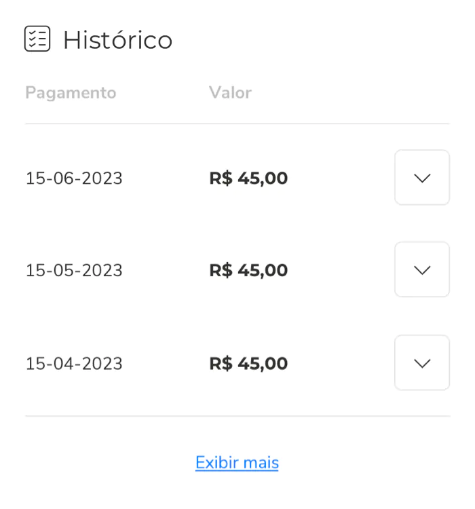Expand the 15-06-2023 payment details

coord(422,177)
